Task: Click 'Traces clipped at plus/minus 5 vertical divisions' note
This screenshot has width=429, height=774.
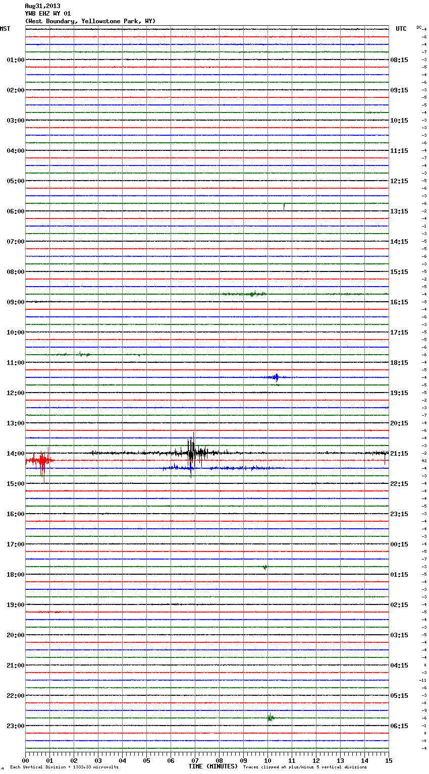Action: (x=305, y=767)
